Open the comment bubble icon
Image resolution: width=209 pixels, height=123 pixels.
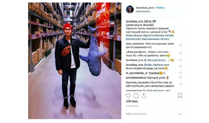(x=136, y=96)
